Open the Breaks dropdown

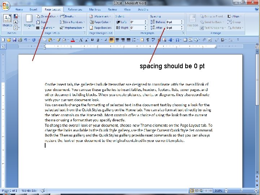pyautogui.click(x=68, y=16)
